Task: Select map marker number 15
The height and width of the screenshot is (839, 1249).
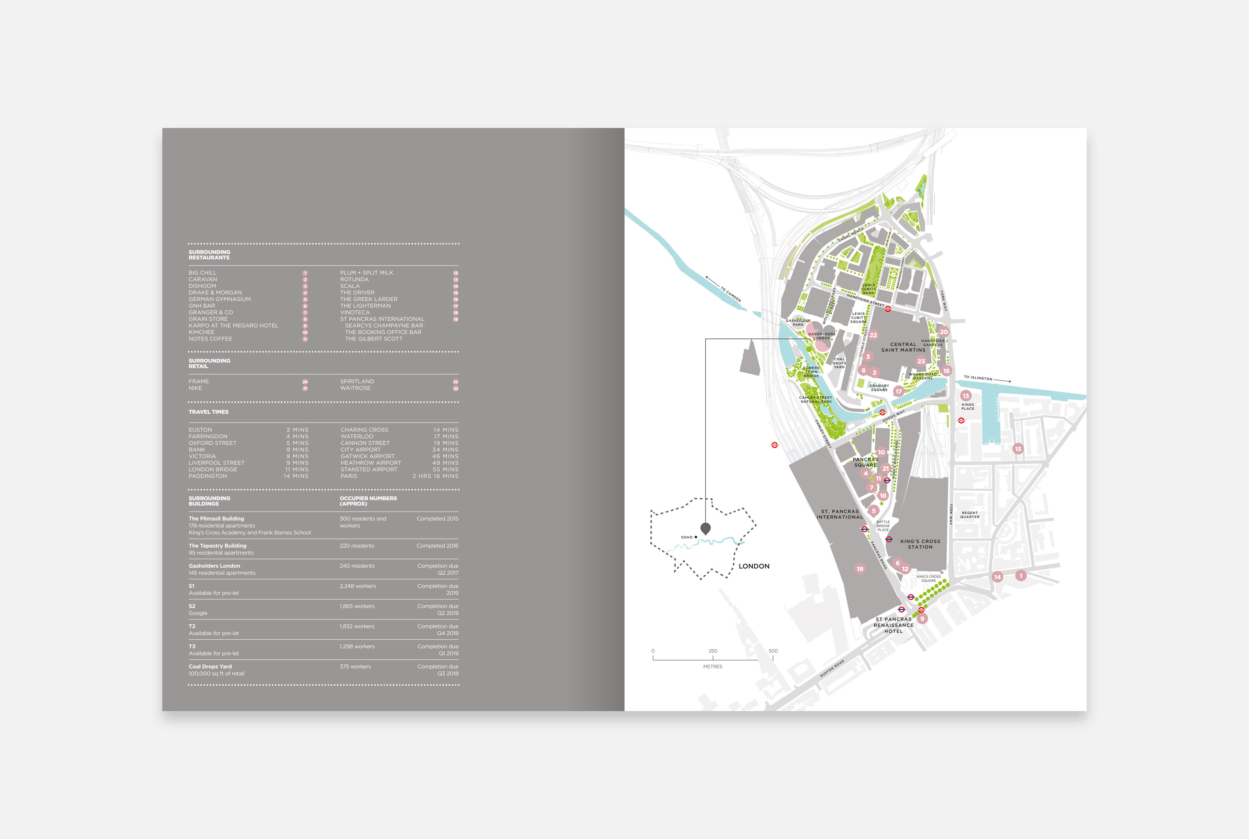Action: (x=1018, y=449)
